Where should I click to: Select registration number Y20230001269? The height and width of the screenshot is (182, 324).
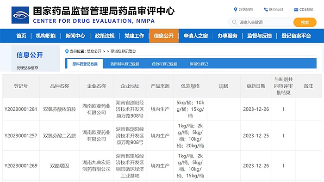pyautogui.click(x=21, y=166)
